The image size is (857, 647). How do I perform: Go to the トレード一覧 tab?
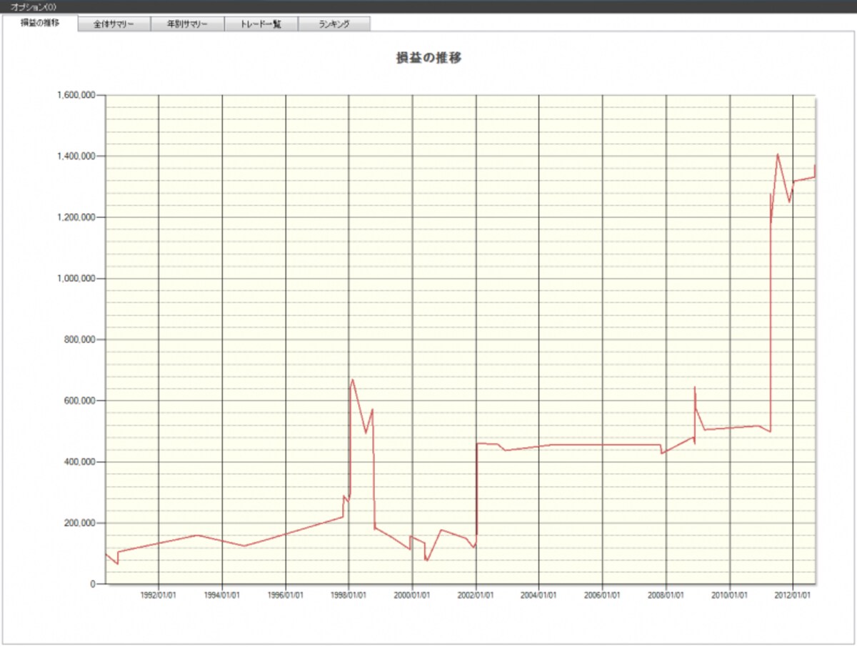[x=261, y=24]
